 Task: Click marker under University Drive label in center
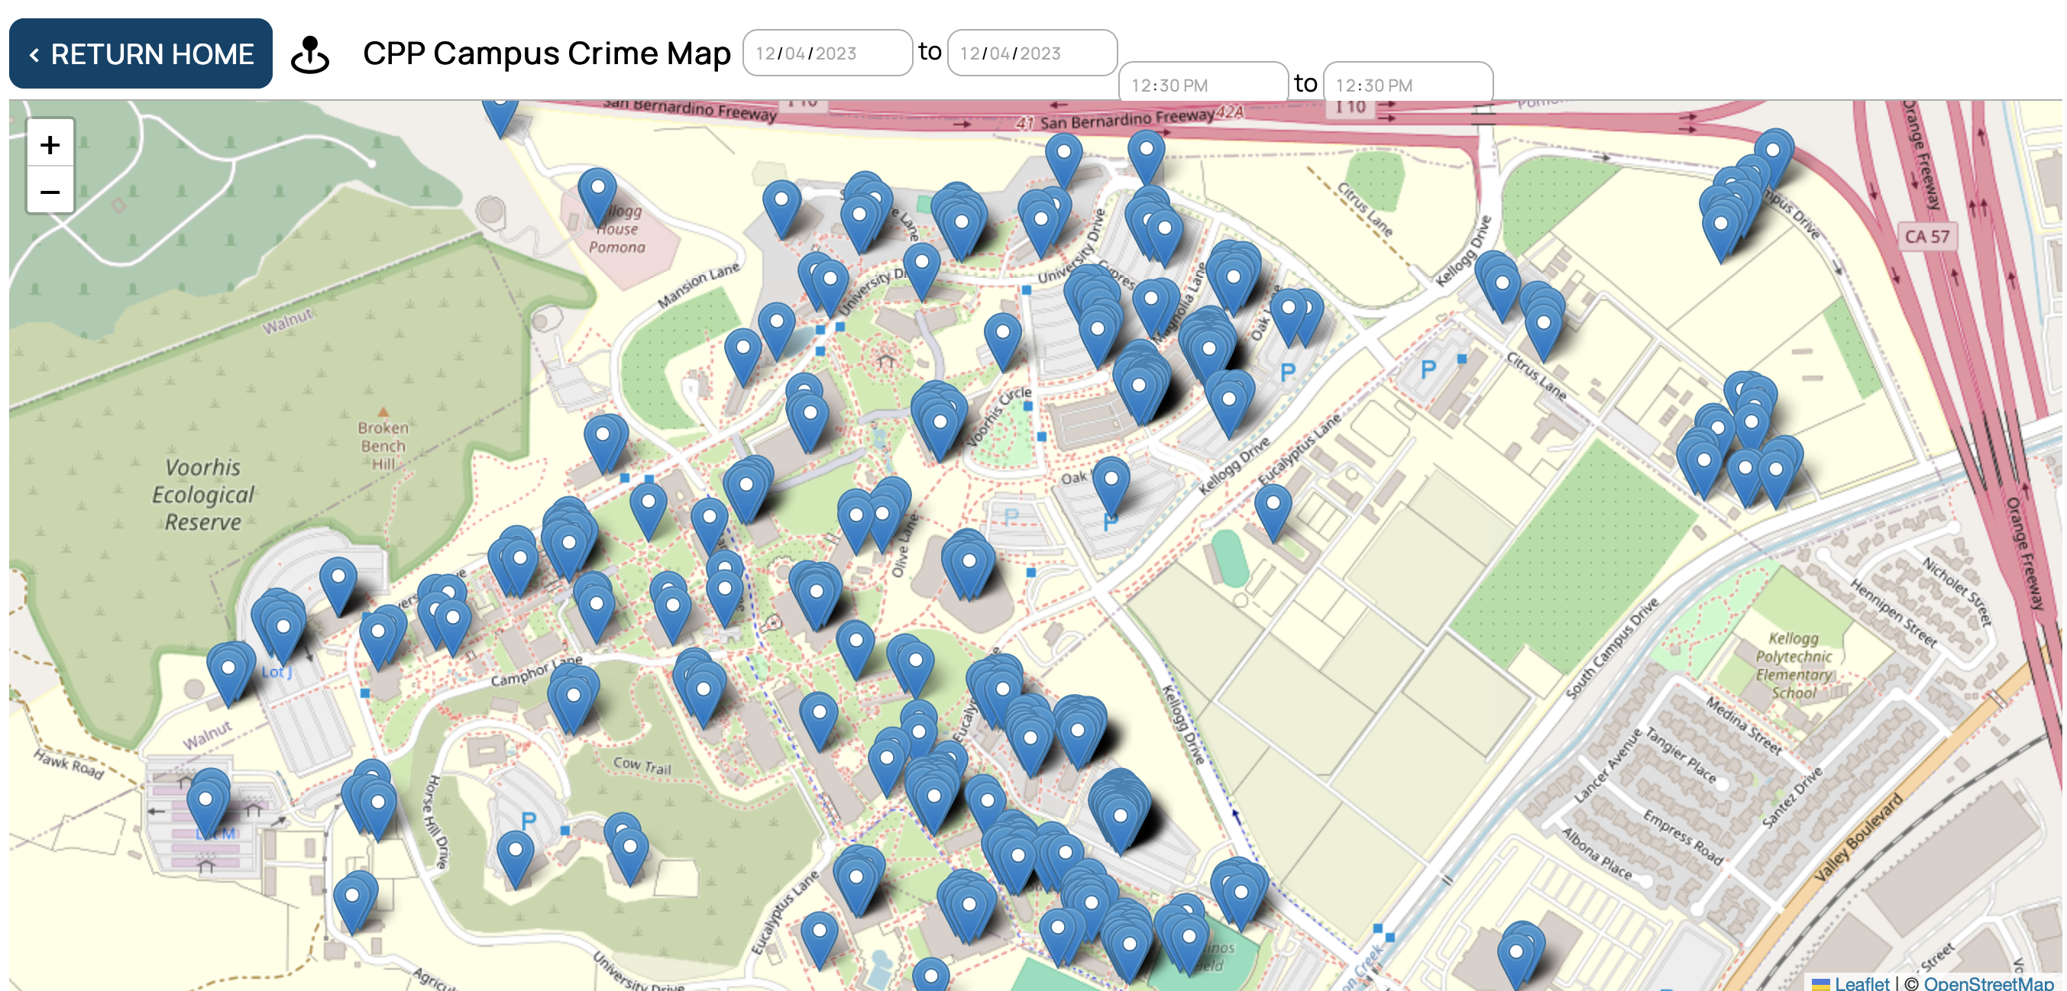pos(921,272)
